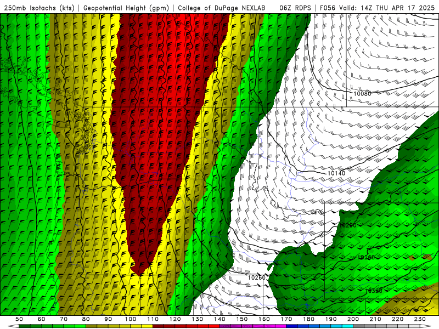Image resolution: width=439 pixels, height=329 pixels.
Task: Select the olive swatch just after 80
Action: click(x=91, y=326)
